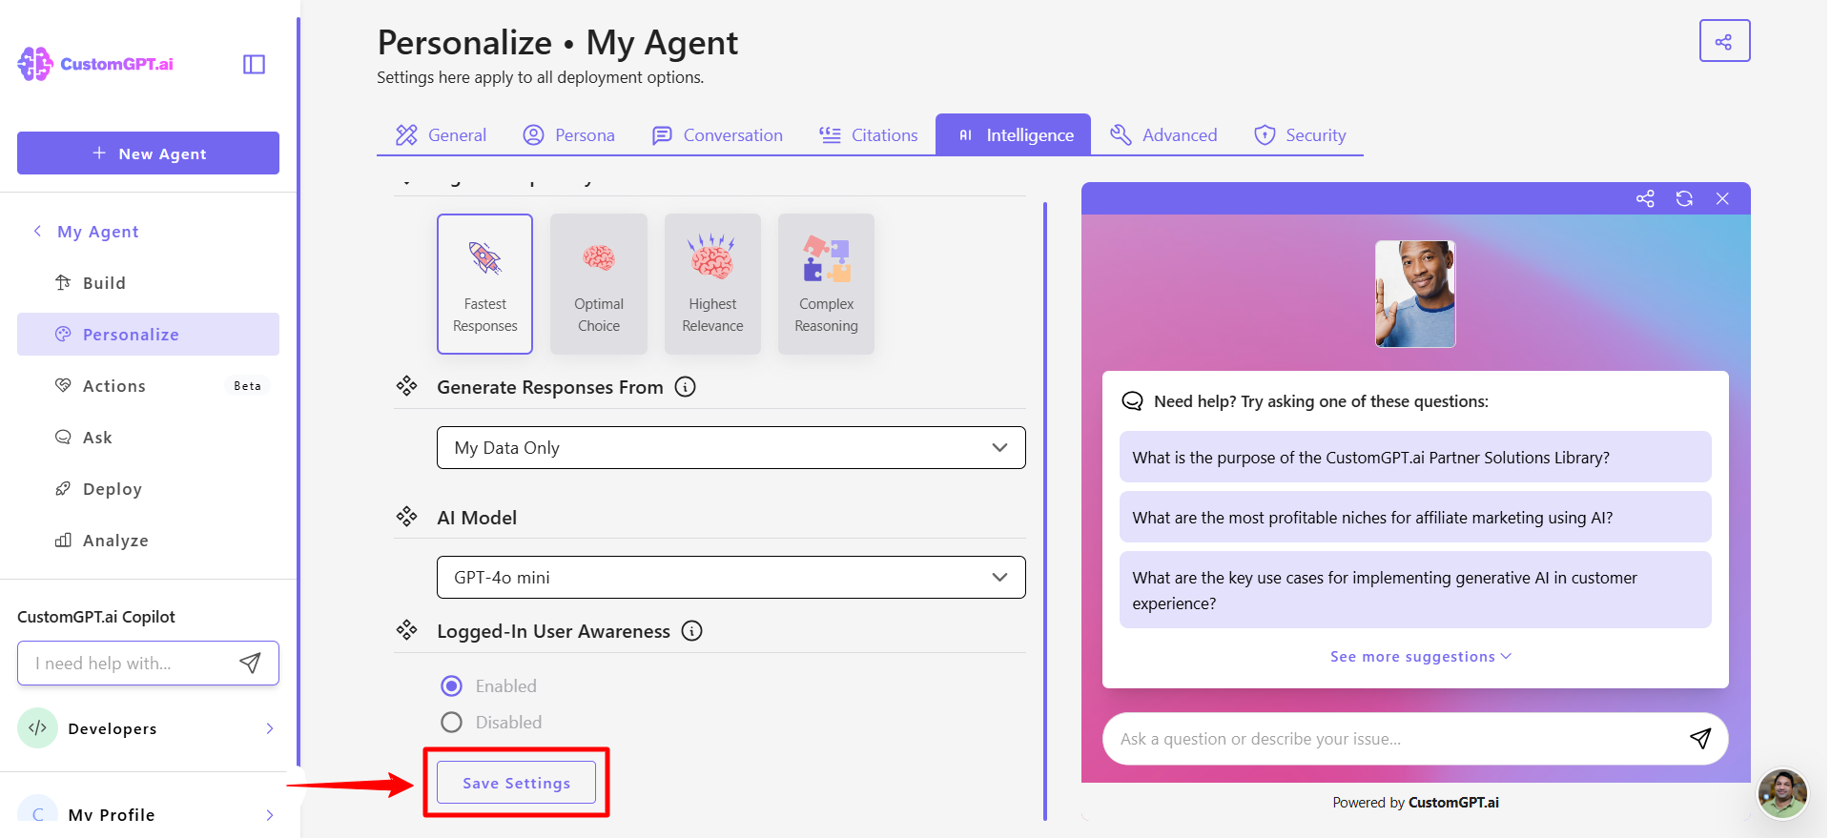1831x838 pixels.
Task: Click the New Agent button
Action: 148,153
